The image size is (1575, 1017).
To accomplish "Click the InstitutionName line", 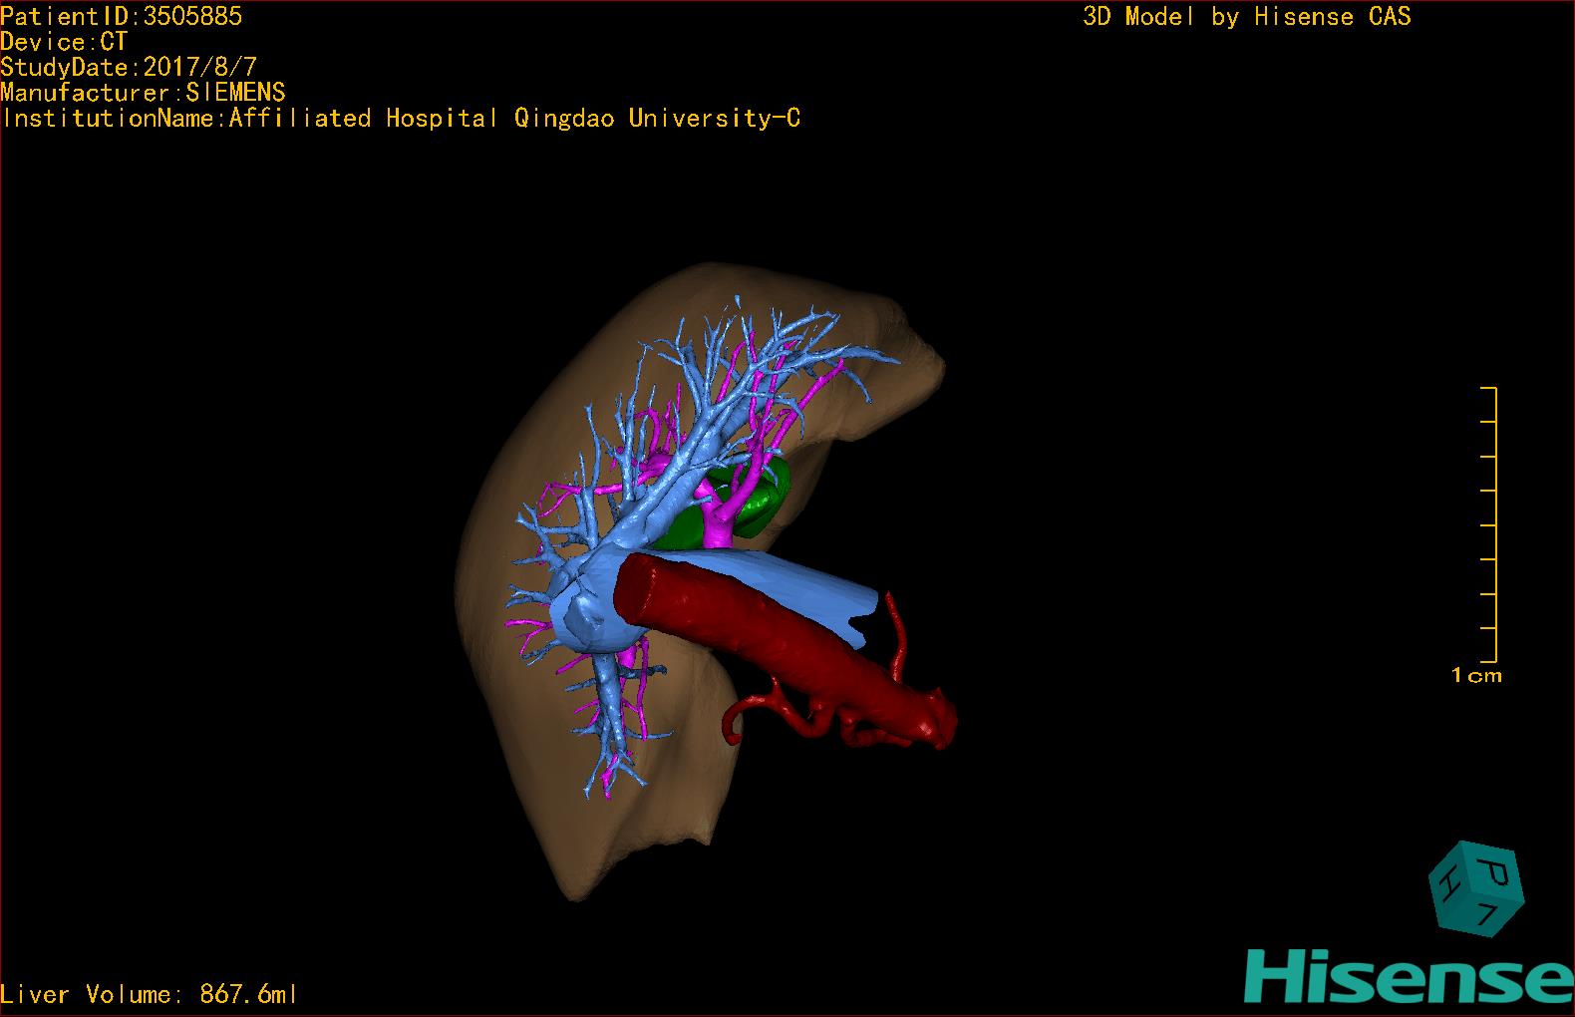I will 401,119.
